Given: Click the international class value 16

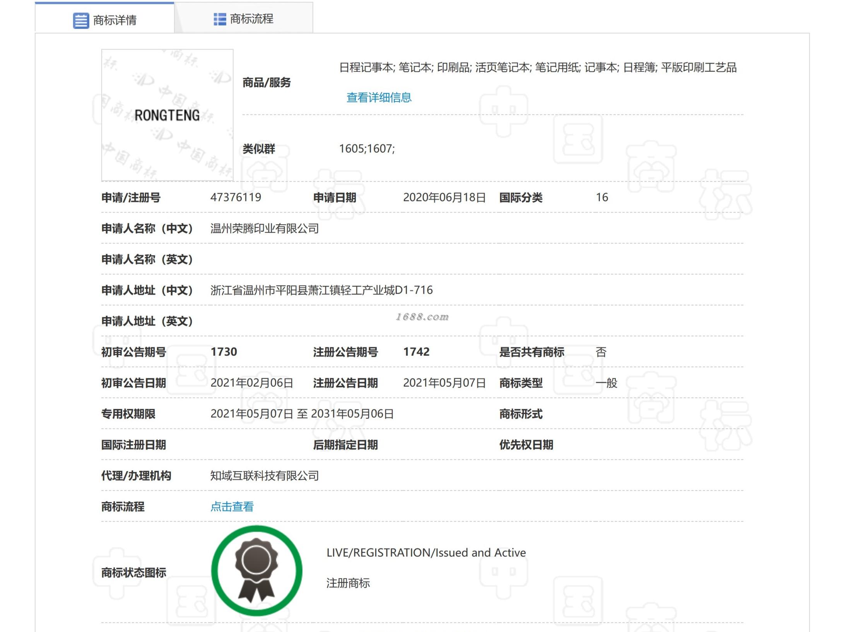Looking at the screenshot, I should click(602, 197).
